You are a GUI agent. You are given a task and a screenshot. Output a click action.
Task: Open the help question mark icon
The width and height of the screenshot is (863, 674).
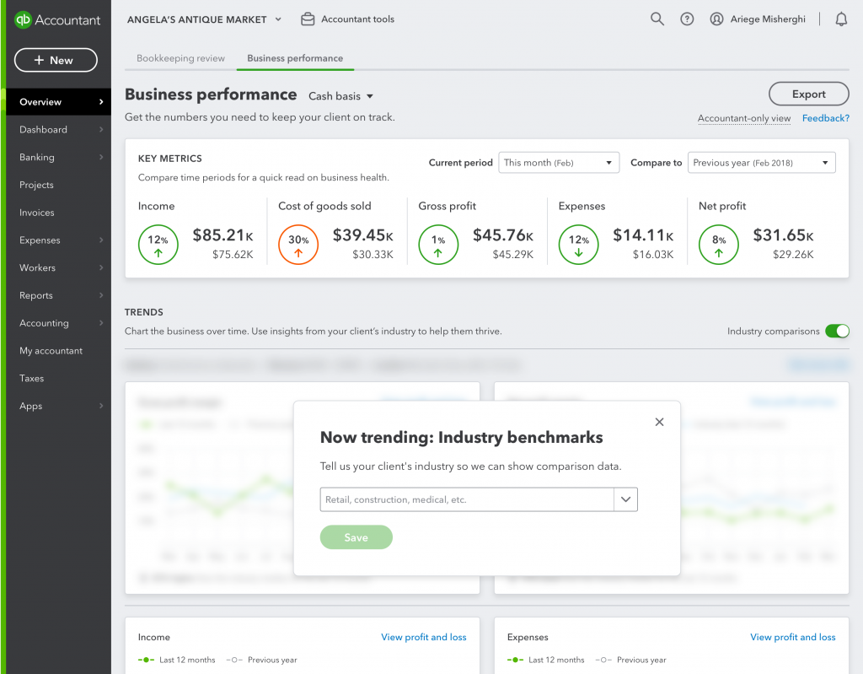point(687,19)
